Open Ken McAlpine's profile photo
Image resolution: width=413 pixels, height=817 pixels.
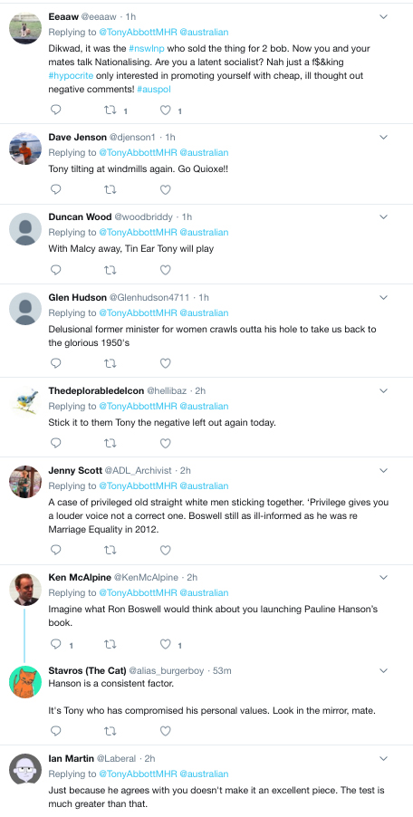tap(25, 589)
